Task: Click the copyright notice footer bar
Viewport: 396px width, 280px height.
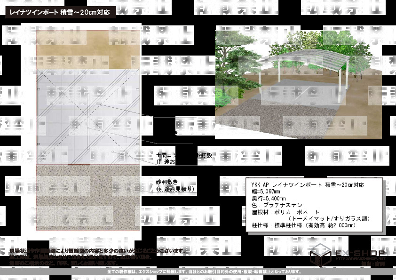Action: coord(198,272)
